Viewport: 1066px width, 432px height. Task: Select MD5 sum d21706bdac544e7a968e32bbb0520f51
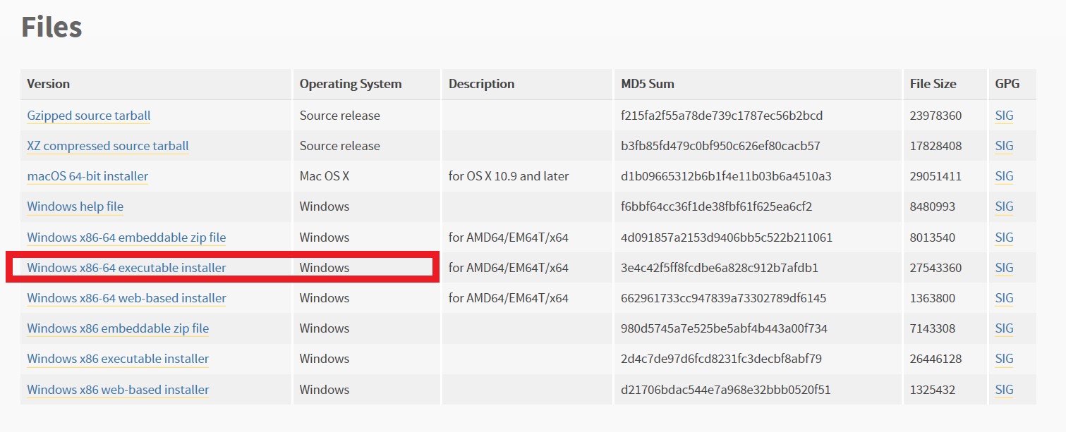726,390
